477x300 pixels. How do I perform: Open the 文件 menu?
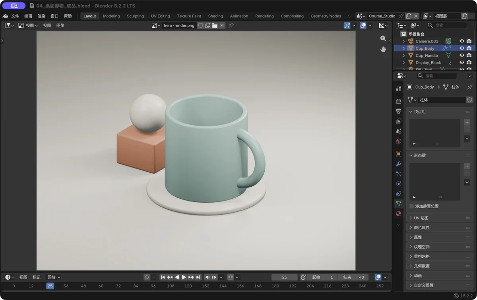click(15, 16)
